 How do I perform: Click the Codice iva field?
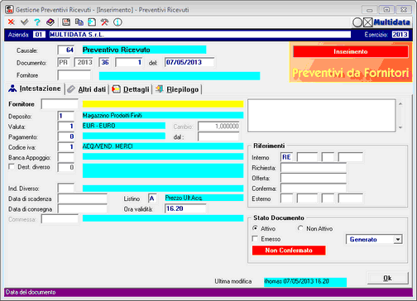click(66, 146)
